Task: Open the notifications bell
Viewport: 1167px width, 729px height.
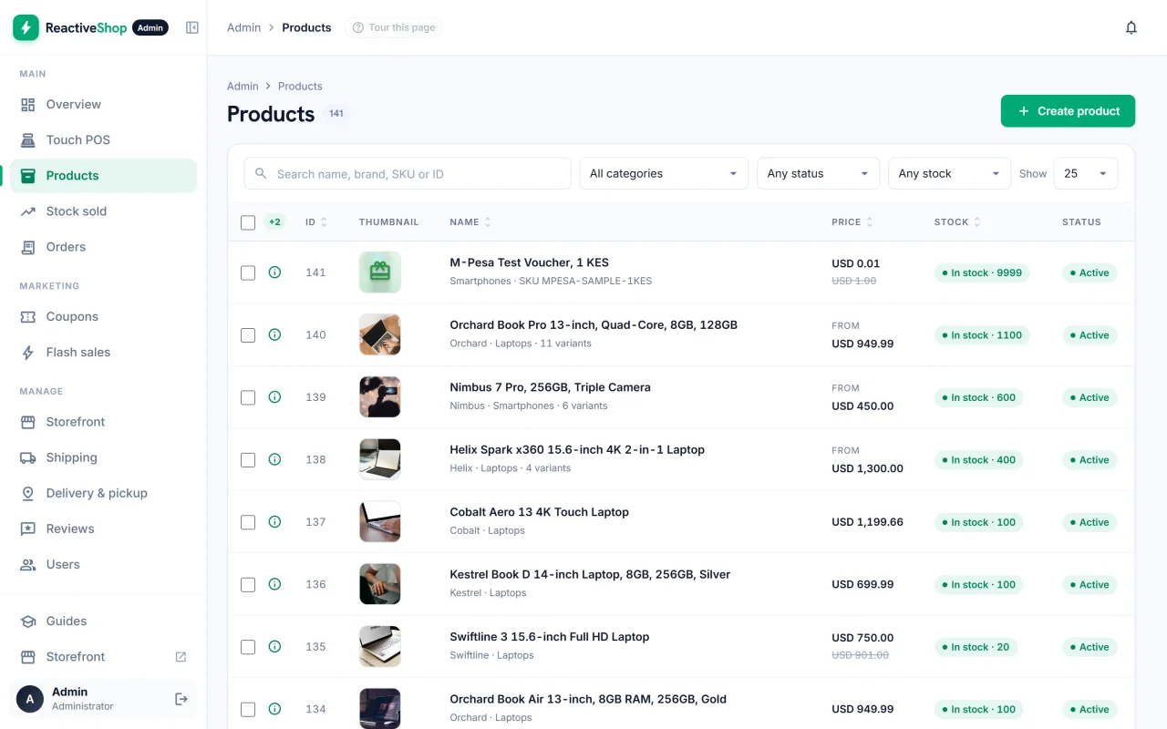Action: [x=1131, y=27]
